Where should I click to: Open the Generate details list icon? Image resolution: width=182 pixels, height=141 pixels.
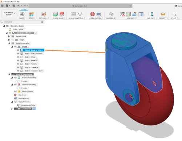(141, 14)
